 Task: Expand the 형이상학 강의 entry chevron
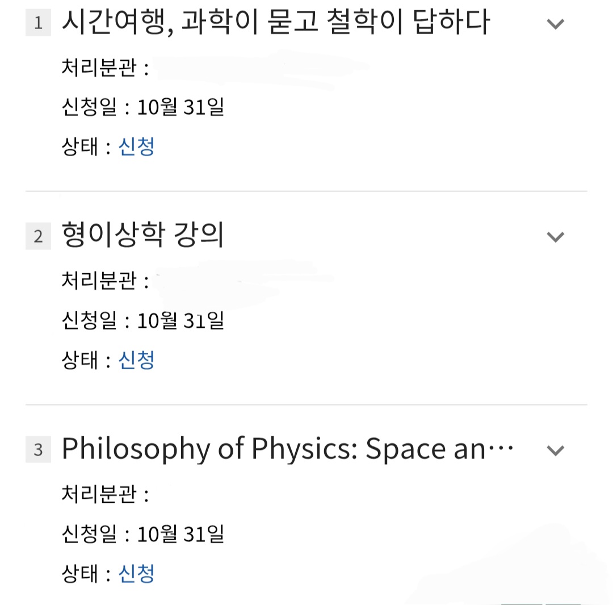555,237
